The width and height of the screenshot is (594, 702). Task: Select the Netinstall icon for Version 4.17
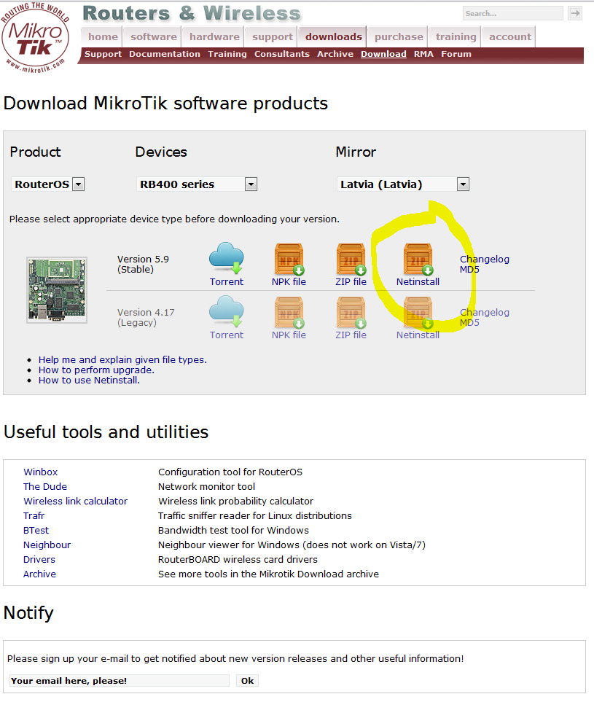click(418, 311)
